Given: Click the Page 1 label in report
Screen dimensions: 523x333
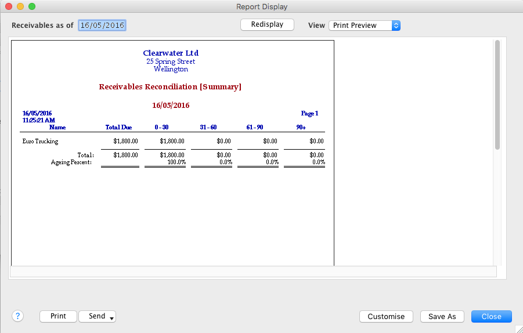Looking at the screenshot, I should [309, 114].
